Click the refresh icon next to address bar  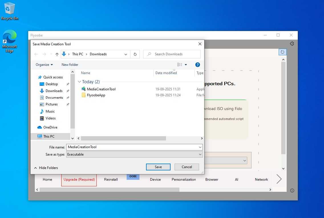135,54
